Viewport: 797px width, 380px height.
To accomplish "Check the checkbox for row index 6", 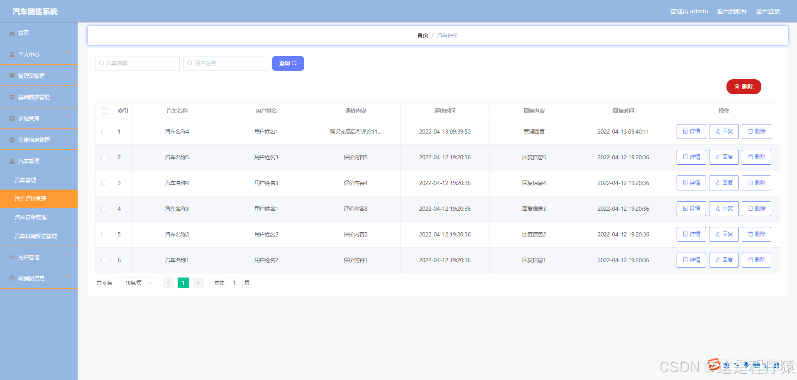I will 104,261.
